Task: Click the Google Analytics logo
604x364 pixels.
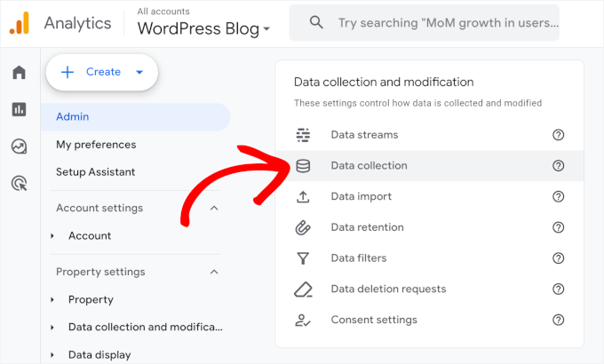Action: 20,23
